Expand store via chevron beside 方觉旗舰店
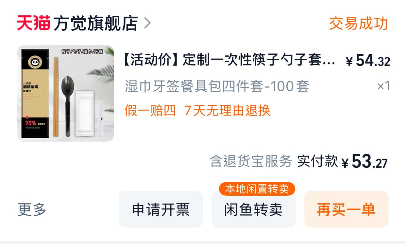The width and height of the screenshot is (406, 244). 147,23
